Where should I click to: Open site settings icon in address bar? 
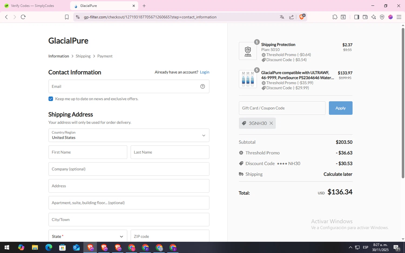(x=78, y=17)
